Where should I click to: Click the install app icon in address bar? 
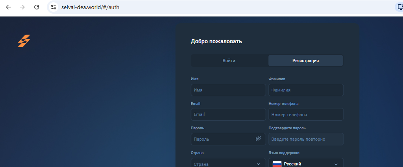[x=400, y=7]
